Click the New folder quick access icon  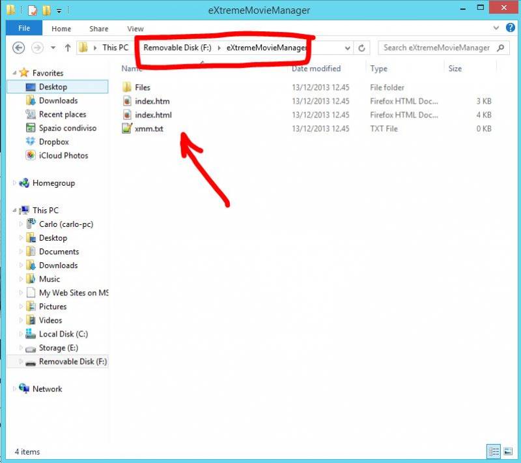[46, 10]
